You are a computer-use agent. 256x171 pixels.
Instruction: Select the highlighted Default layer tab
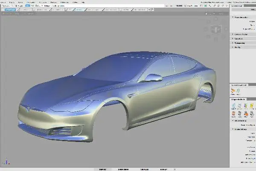[10, 10]
